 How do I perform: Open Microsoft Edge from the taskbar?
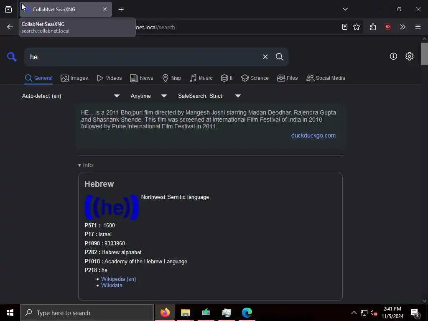coord(247,313)
